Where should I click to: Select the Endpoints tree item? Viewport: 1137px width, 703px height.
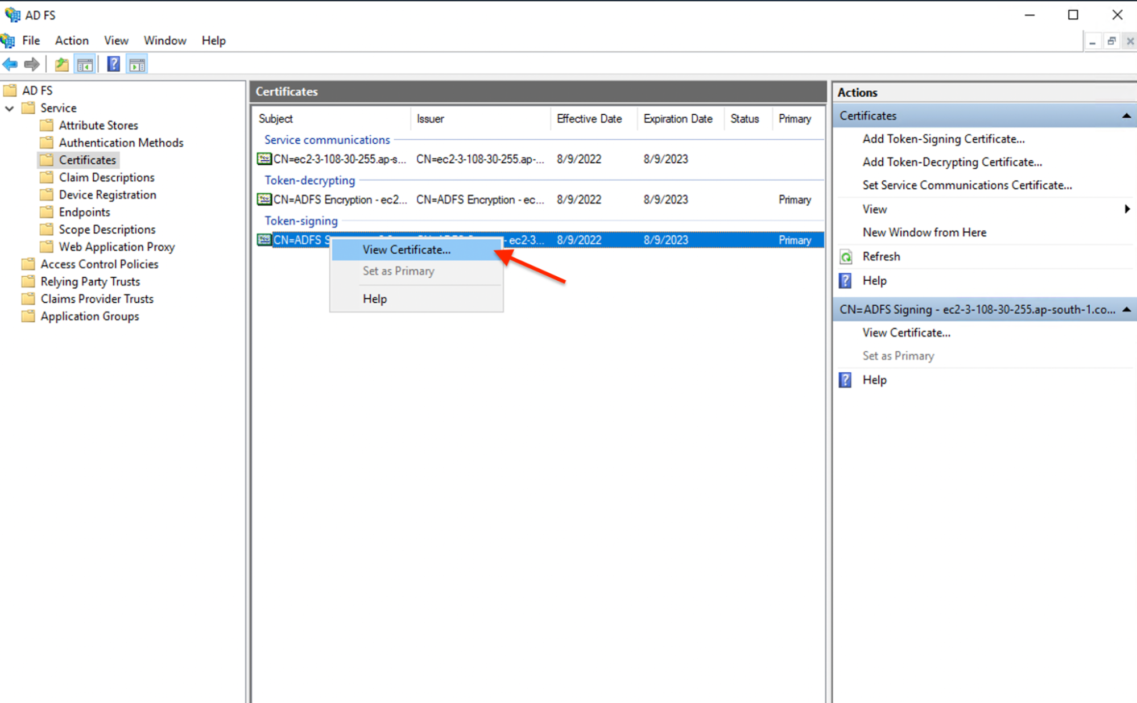point(84,213)
